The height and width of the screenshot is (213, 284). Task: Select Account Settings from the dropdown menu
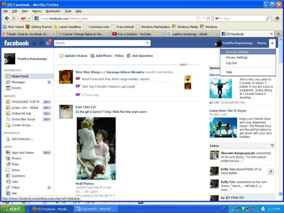coord(248,52)
